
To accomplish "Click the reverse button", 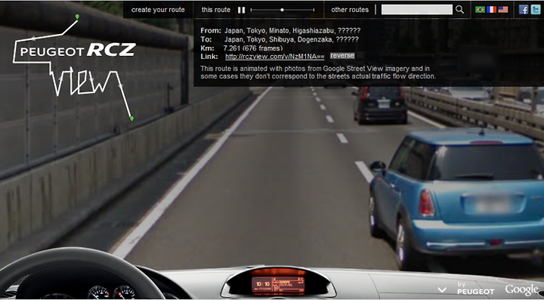I will [342, 55].
